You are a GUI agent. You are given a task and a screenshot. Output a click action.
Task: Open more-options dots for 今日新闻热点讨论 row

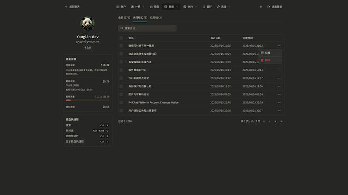279,78
